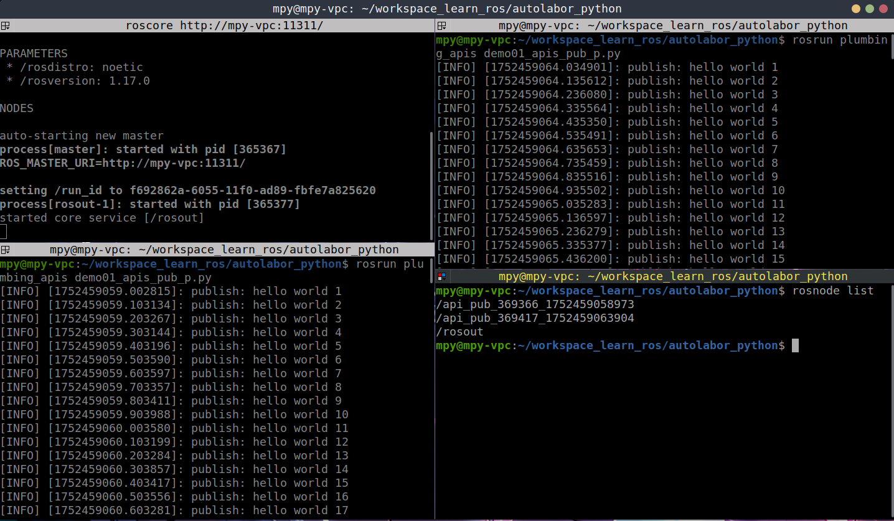Click the grouping icon of the bottom-left terminal pane
The height and width of the screenshot is (521, 894).
coord(5,250)
